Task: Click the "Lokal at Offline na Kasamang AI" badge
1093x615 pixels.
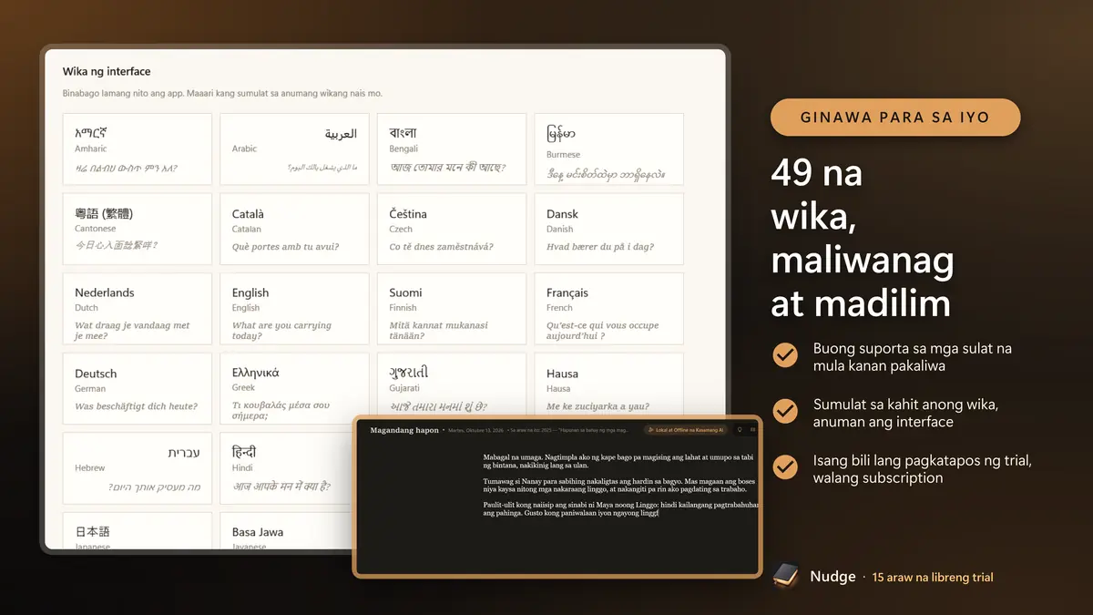Action: coord(687,429)
